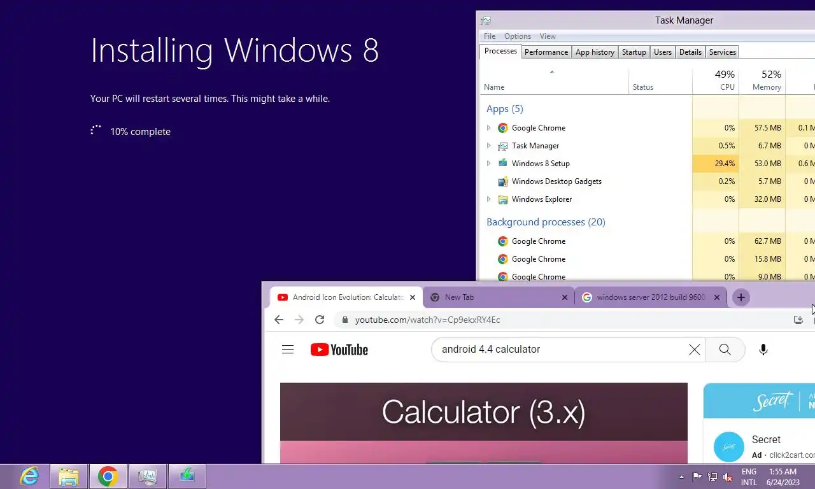The height and width of the screenshot is (489, 815).
Task: Switch to the App history tab
Action: [595, 52]
